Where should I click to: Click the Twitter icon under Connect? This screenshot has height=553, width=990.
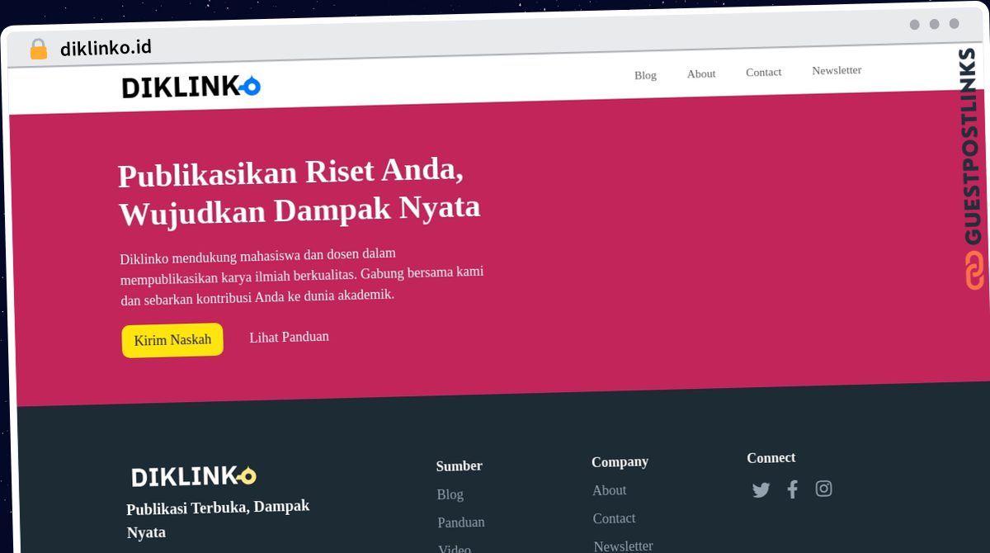[761, 490]
